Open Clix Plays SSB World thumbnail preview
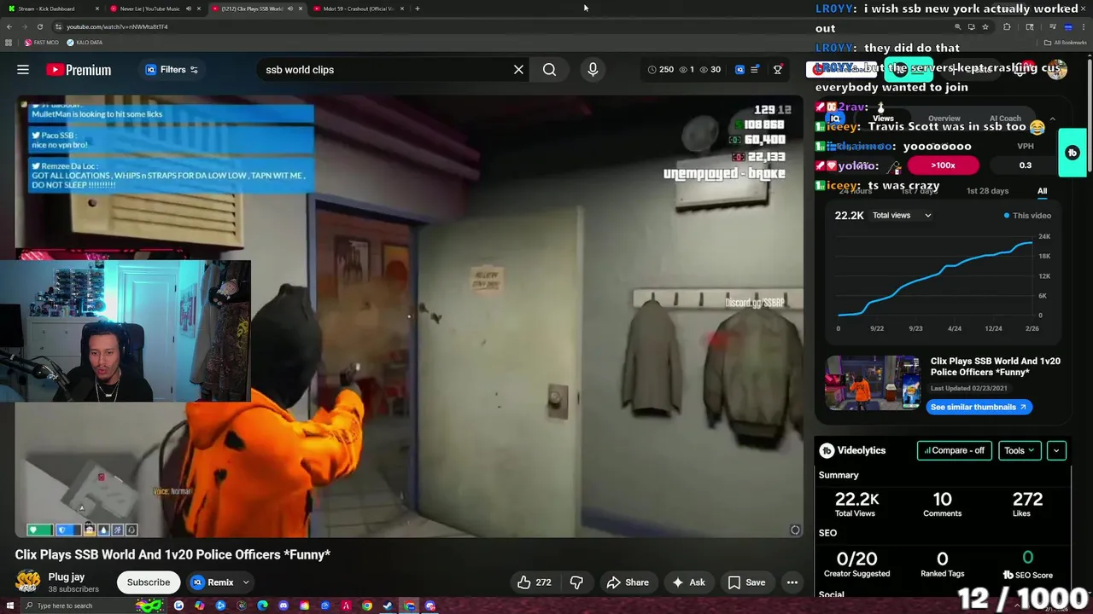 tap(872, 383)
